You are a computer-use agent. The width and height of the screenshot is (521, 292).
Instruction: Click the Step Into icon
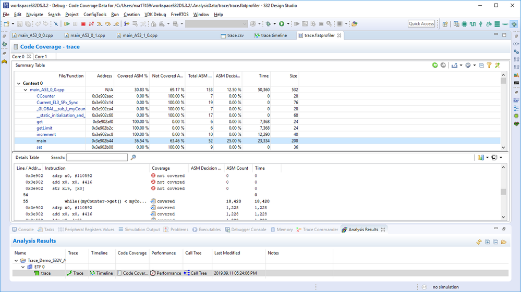99,24
